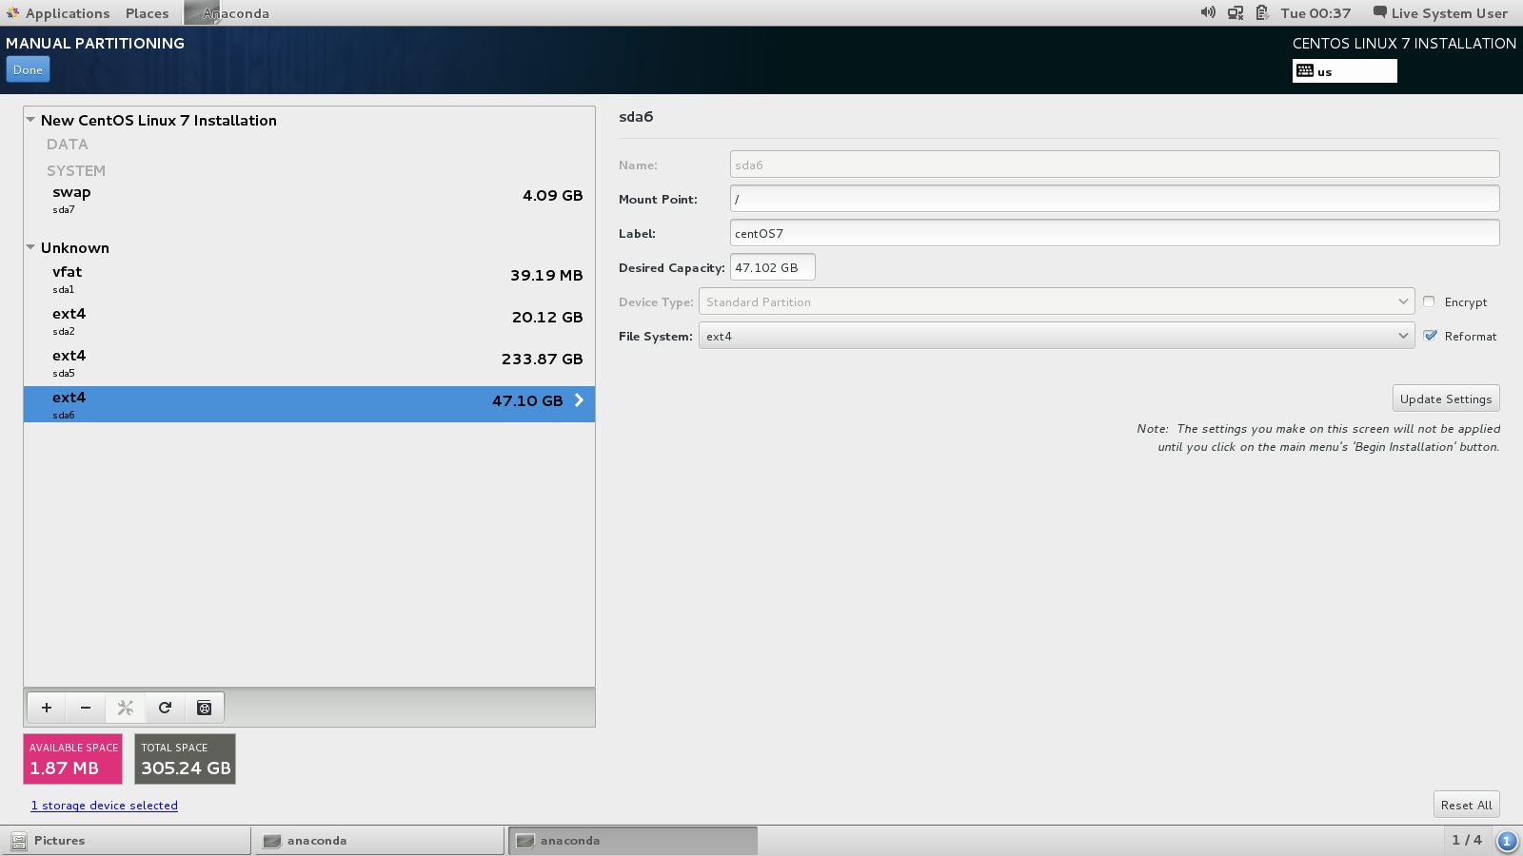Collapse the Unknown partitions group
The image size is (1523, 856).
30,247
